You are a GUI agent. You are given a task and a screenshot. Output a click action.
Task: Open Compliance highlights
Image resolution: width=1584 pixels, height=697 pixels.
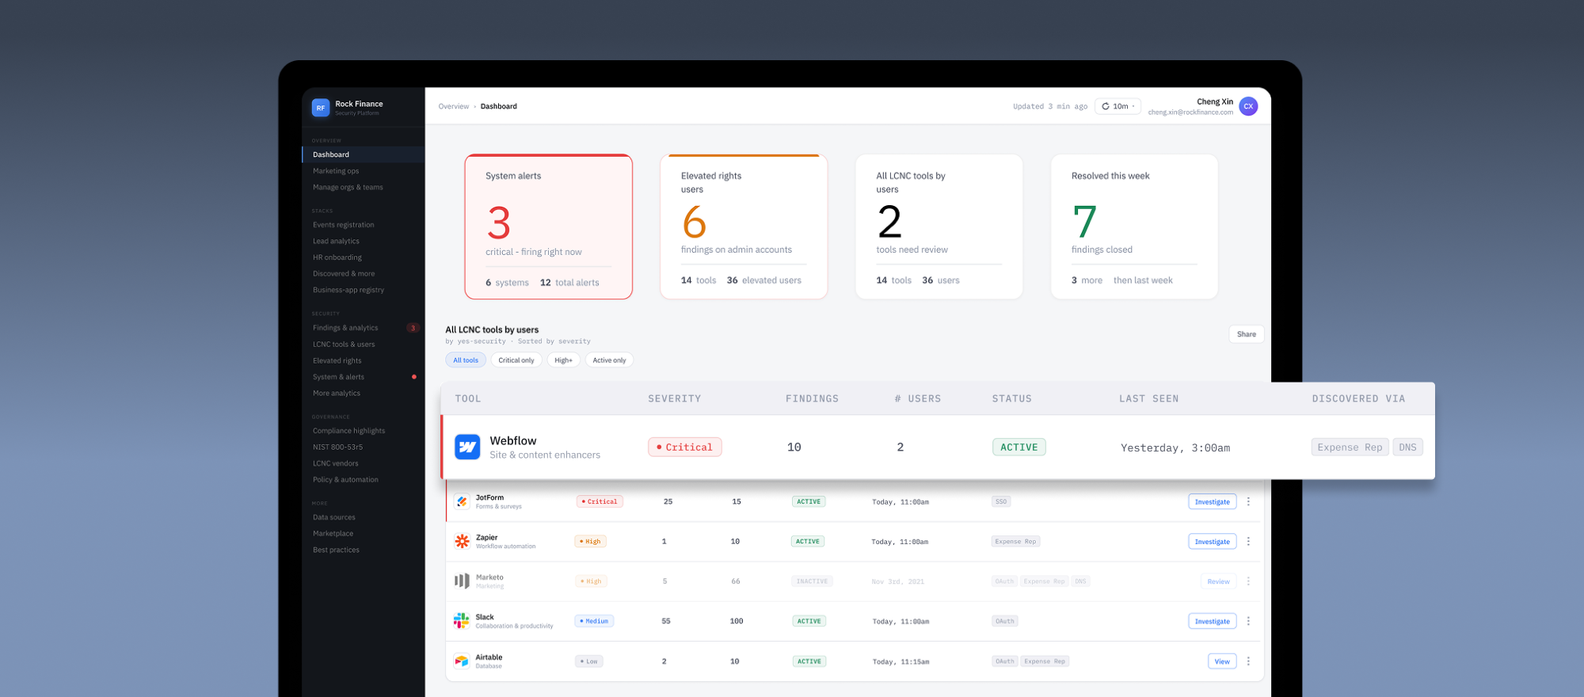point(349,431)
